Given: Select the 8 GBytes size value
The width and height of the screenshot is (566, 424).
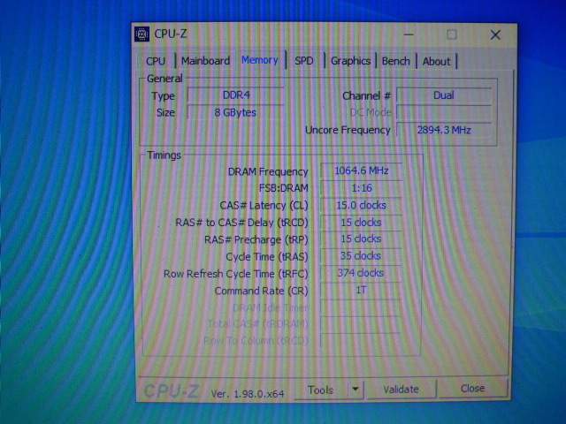Looking at the screenshot, I should click(x=236, y=112).
